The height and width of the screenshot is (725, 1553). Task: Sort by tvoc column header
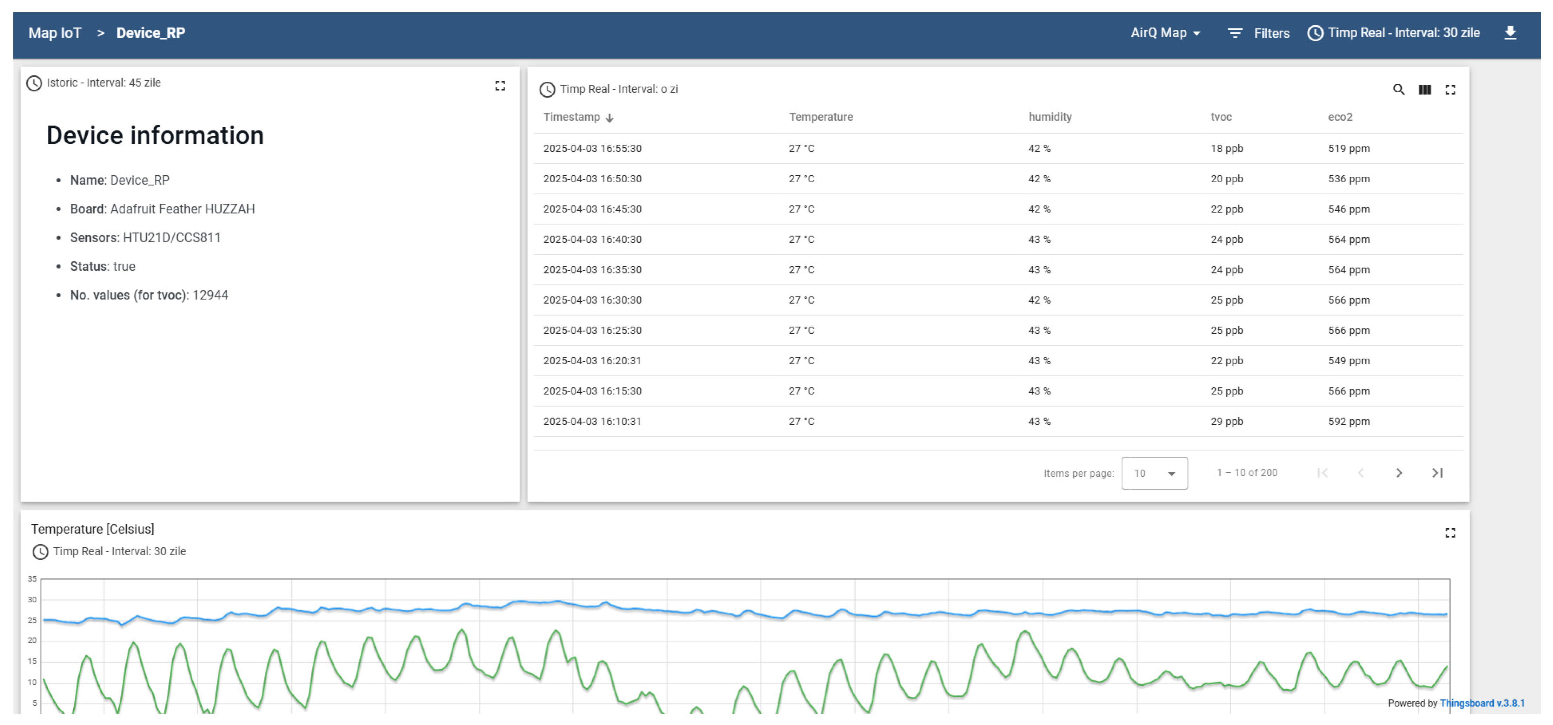[x=1221, y=117]
